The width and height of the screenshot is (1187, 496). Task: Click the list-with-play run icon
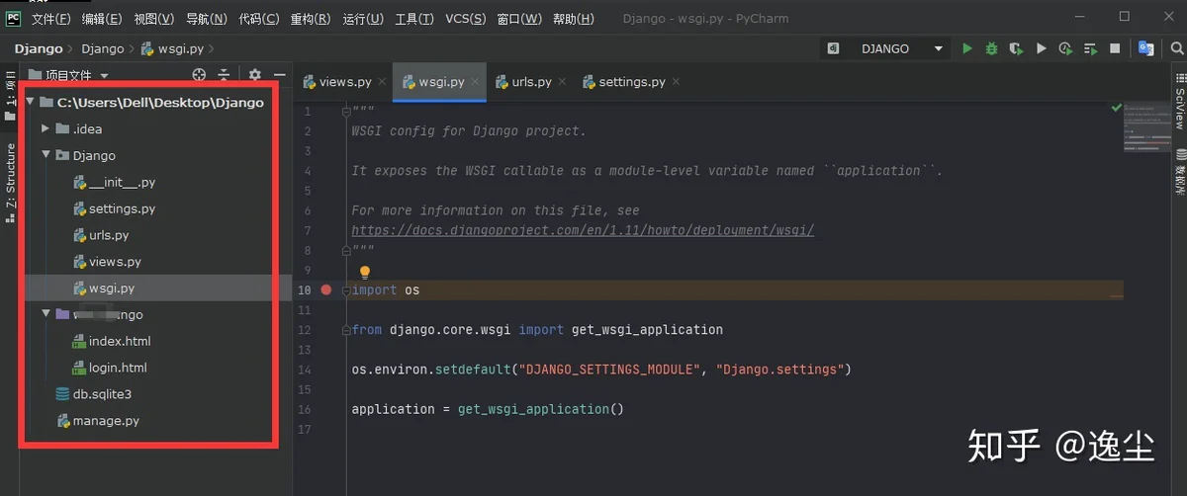click(x=1090, y=48)
